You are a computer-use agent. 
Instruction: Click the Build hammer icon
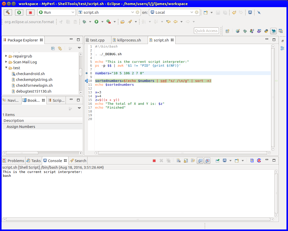(8, 12)
